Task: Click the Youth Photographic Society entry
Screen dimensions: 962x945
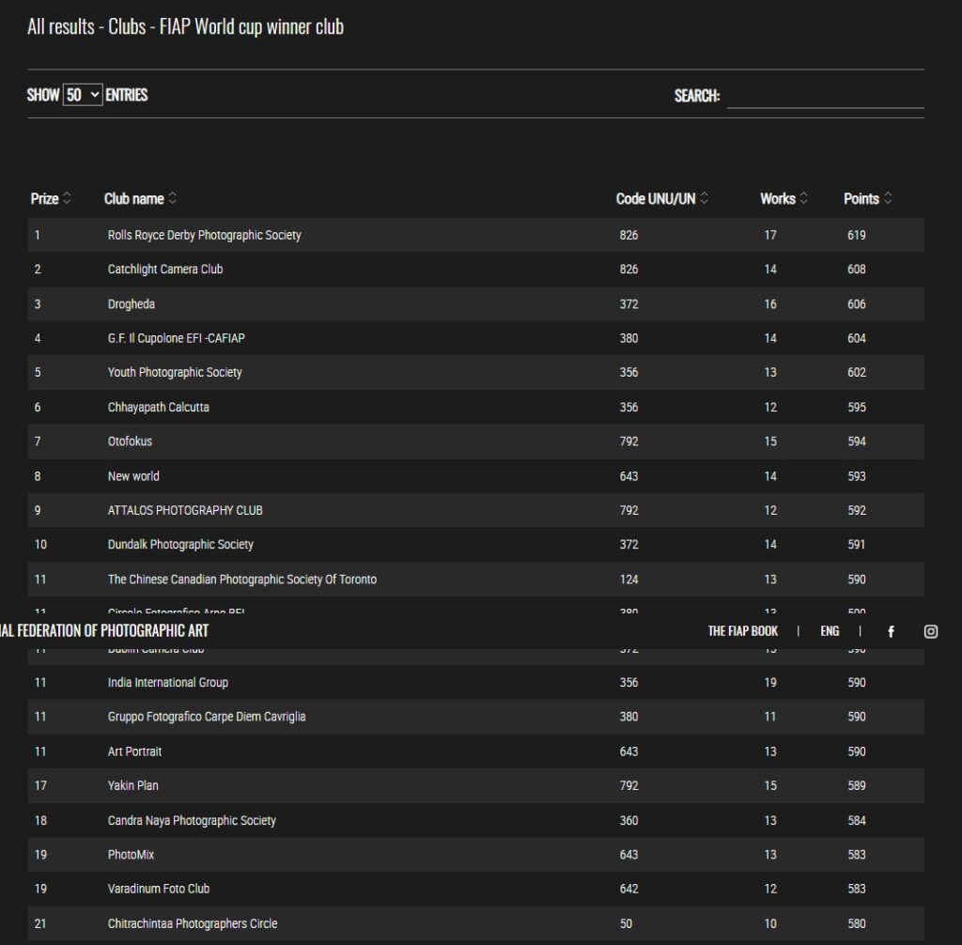Action: [175, 373]
